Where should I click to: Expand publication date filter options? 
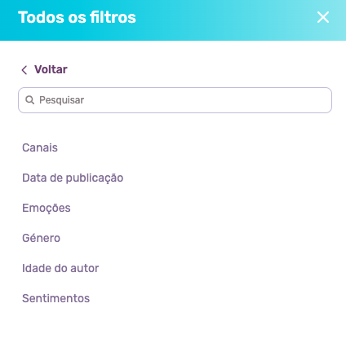[x=73, y=178]
